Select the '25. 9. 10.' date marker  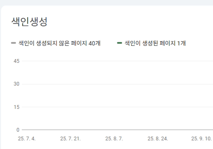point(201,139)
